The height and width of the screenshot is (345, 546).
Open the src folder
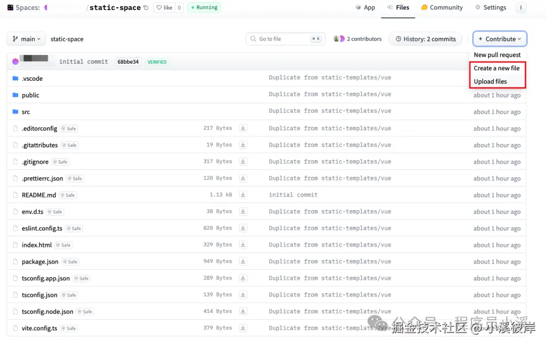coord(26,112)
